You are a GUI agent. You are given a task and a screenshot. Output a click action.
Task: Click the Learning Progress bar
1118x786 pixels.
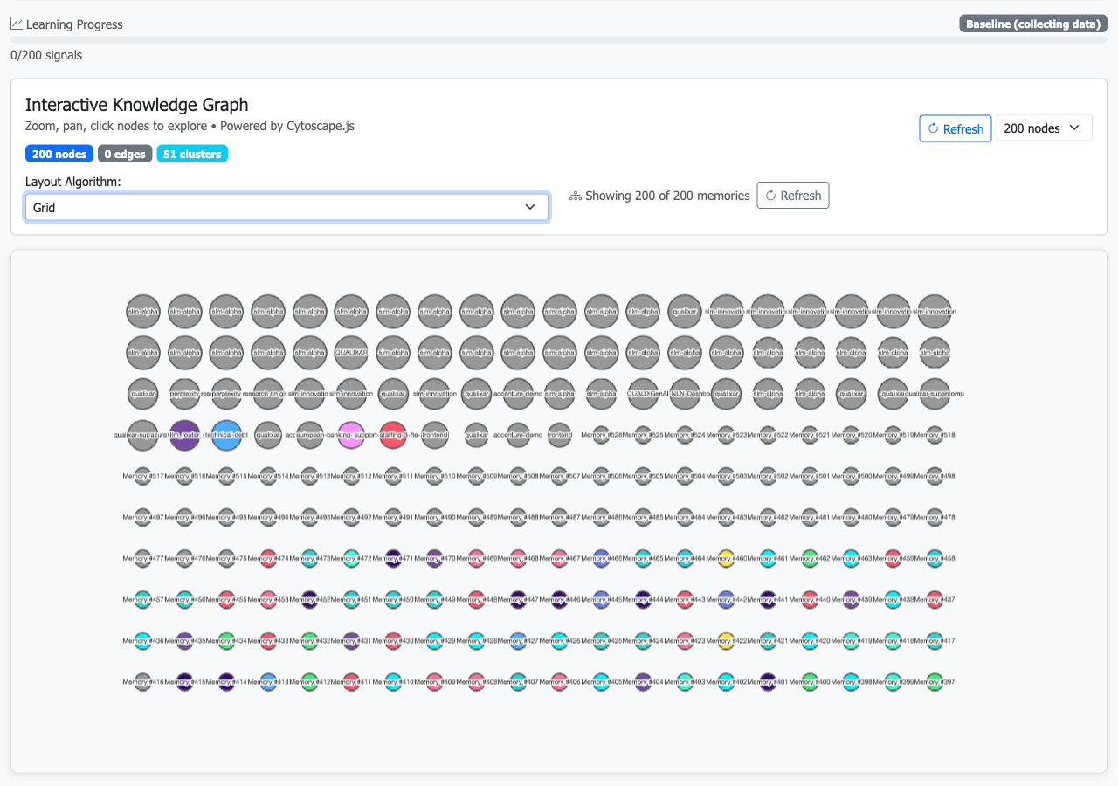(559, 39)
